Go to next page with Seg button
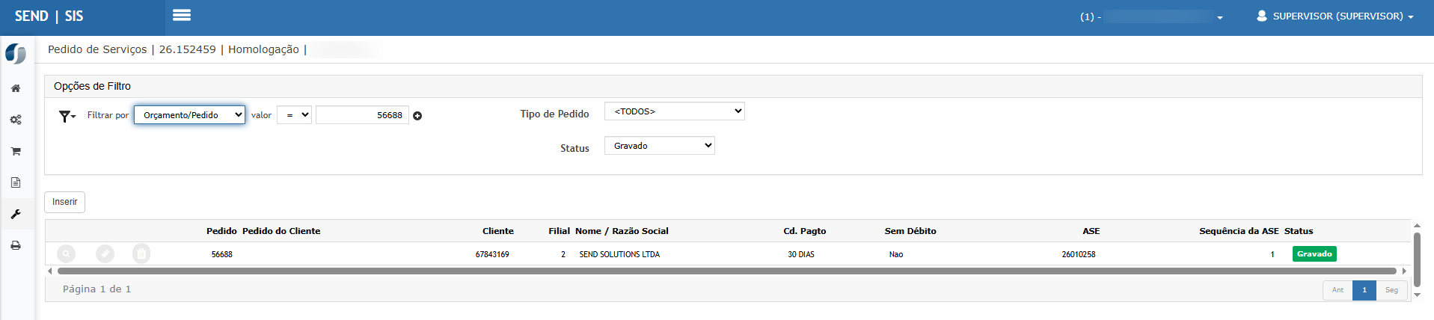This screenshot has width=1434, height=320. [1391, 290]
